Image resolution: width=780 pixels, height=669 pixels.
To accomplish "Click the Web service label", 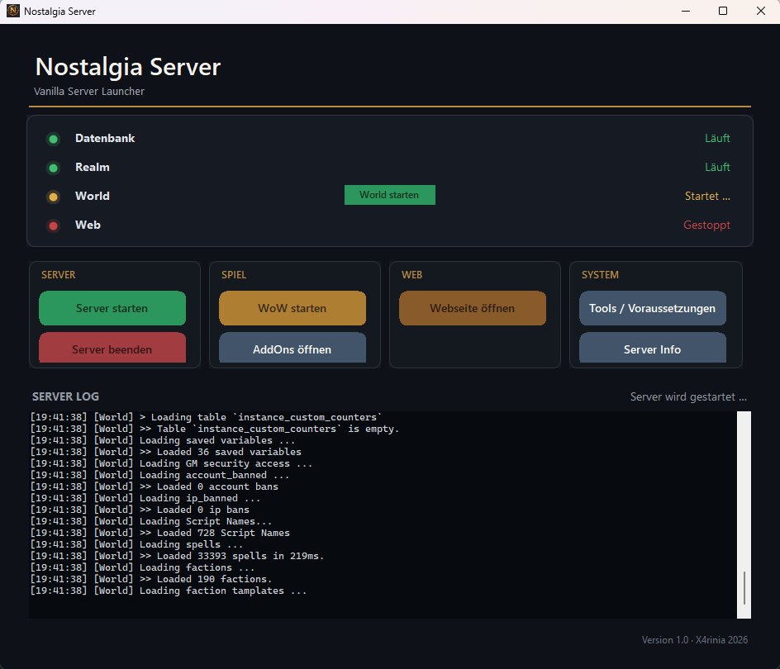I will [x=88, y=225].
